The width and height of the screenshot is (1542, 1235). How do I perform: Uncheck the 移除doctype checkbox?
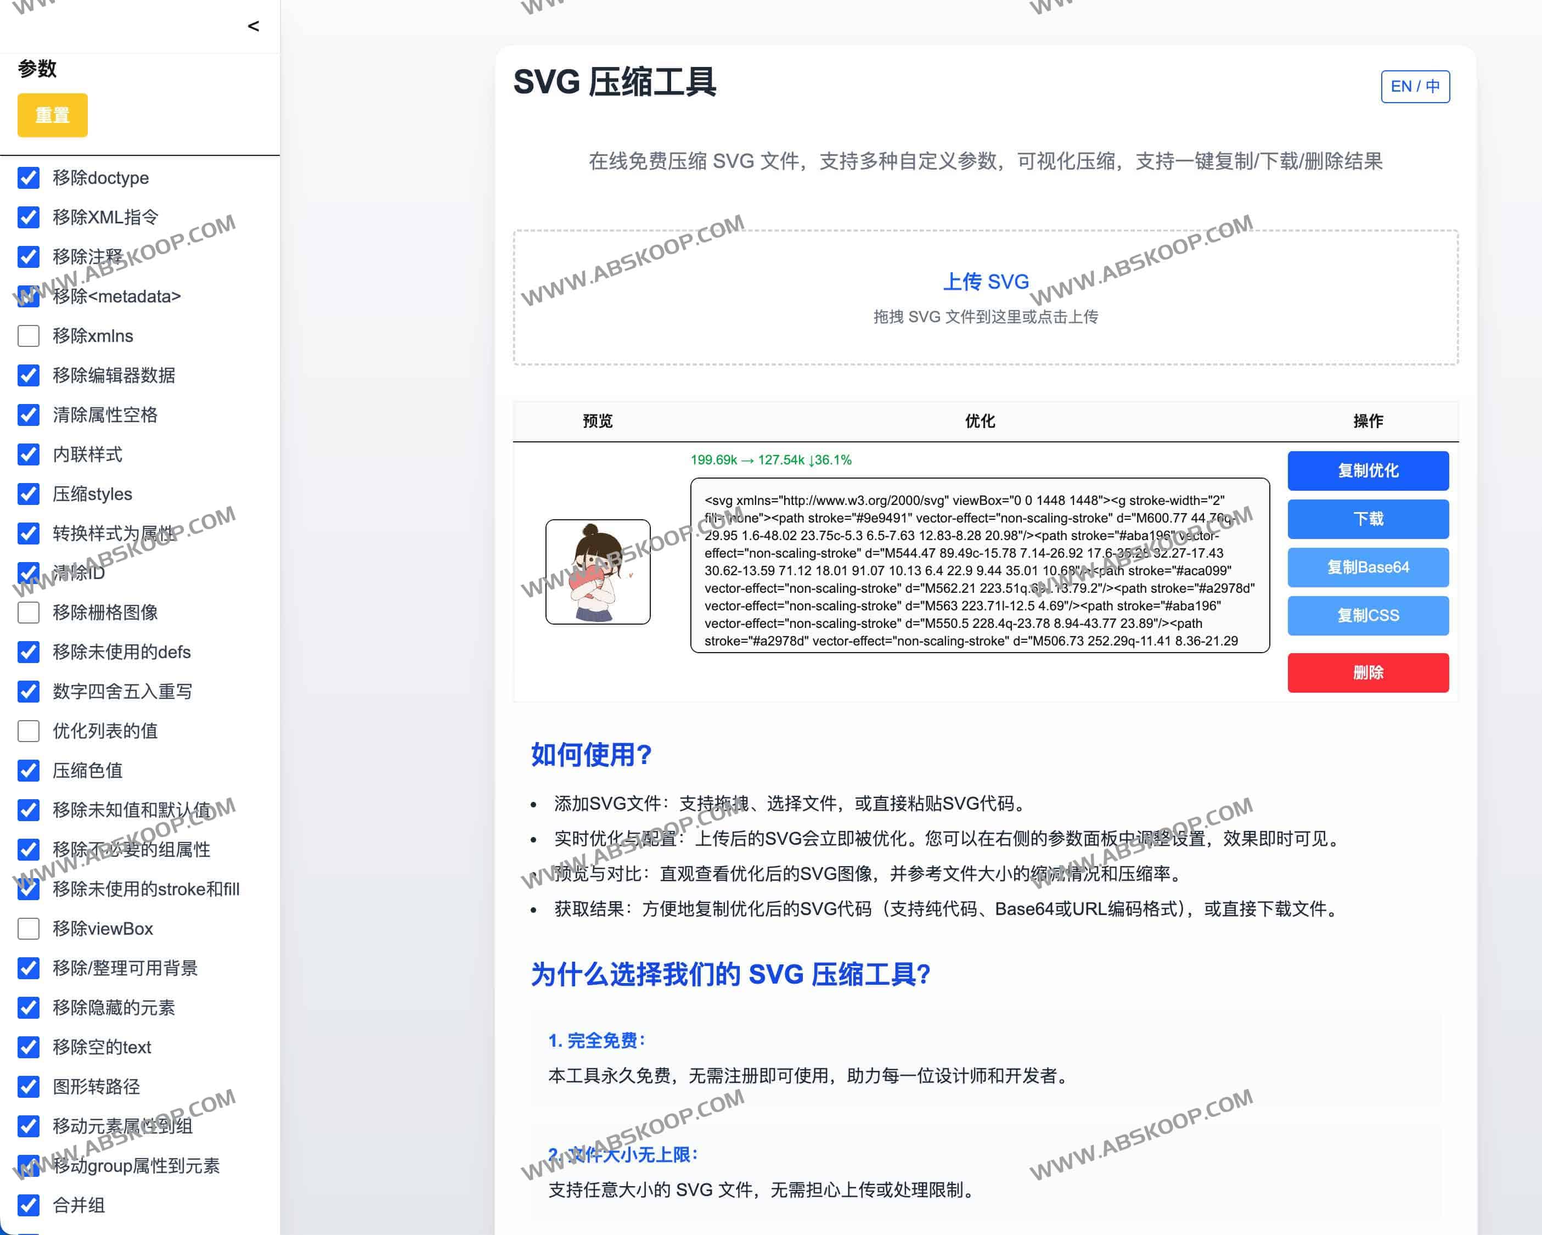coord(29,177)
